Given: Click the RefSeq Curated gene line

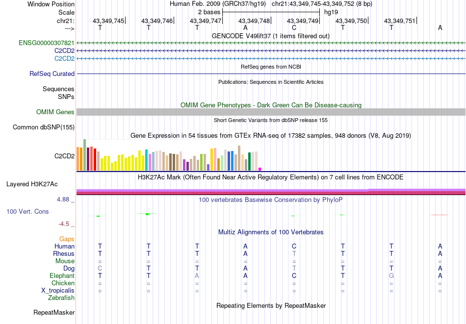Looking at the screenshot, I should pos(271,74).
